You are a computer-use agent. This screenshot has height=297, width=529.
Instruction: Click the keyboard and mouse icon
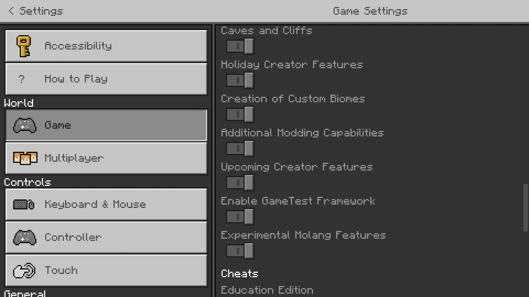(24, 204)
